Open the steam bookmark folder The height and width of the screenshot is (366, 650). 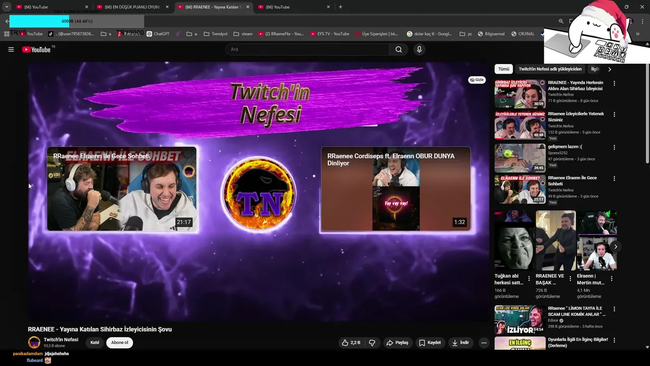pos(243,34)
